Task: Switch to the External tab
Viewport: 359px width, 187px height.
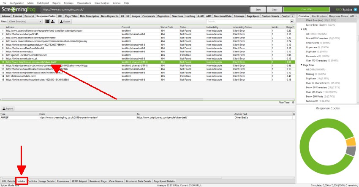Action: click(x=17, y=16)
